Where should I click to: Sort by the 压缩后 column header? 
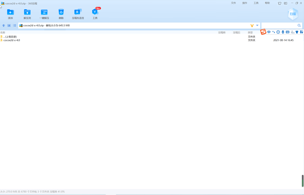pyautogui.click(x=237, y=32)
